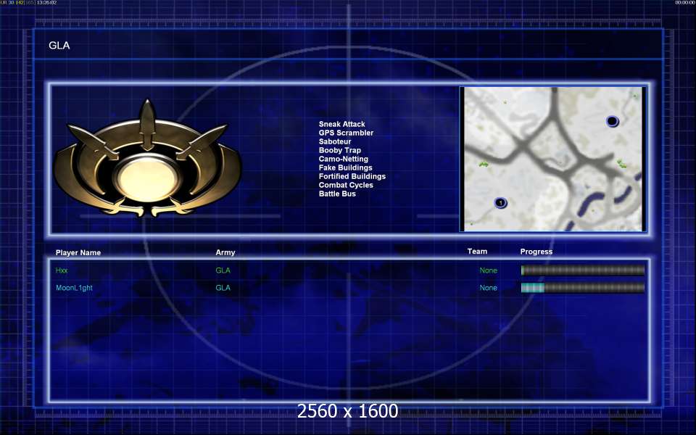Click the Battle Bus entry
The height and width of the screenshot is (435, 696).
tap(337, 194)
